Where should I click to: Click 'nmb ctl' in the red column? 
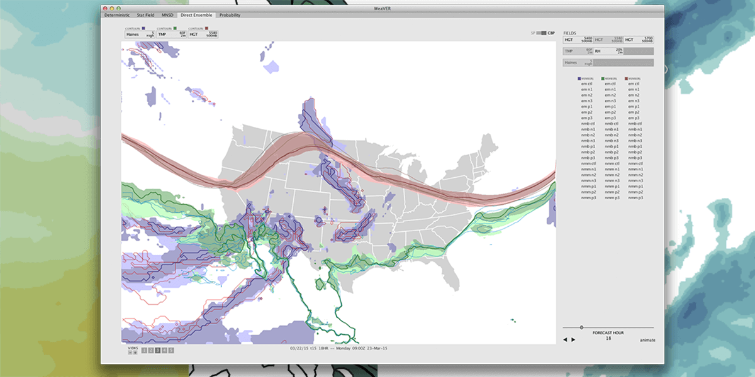pyautogui.click(x=634, y=124)
